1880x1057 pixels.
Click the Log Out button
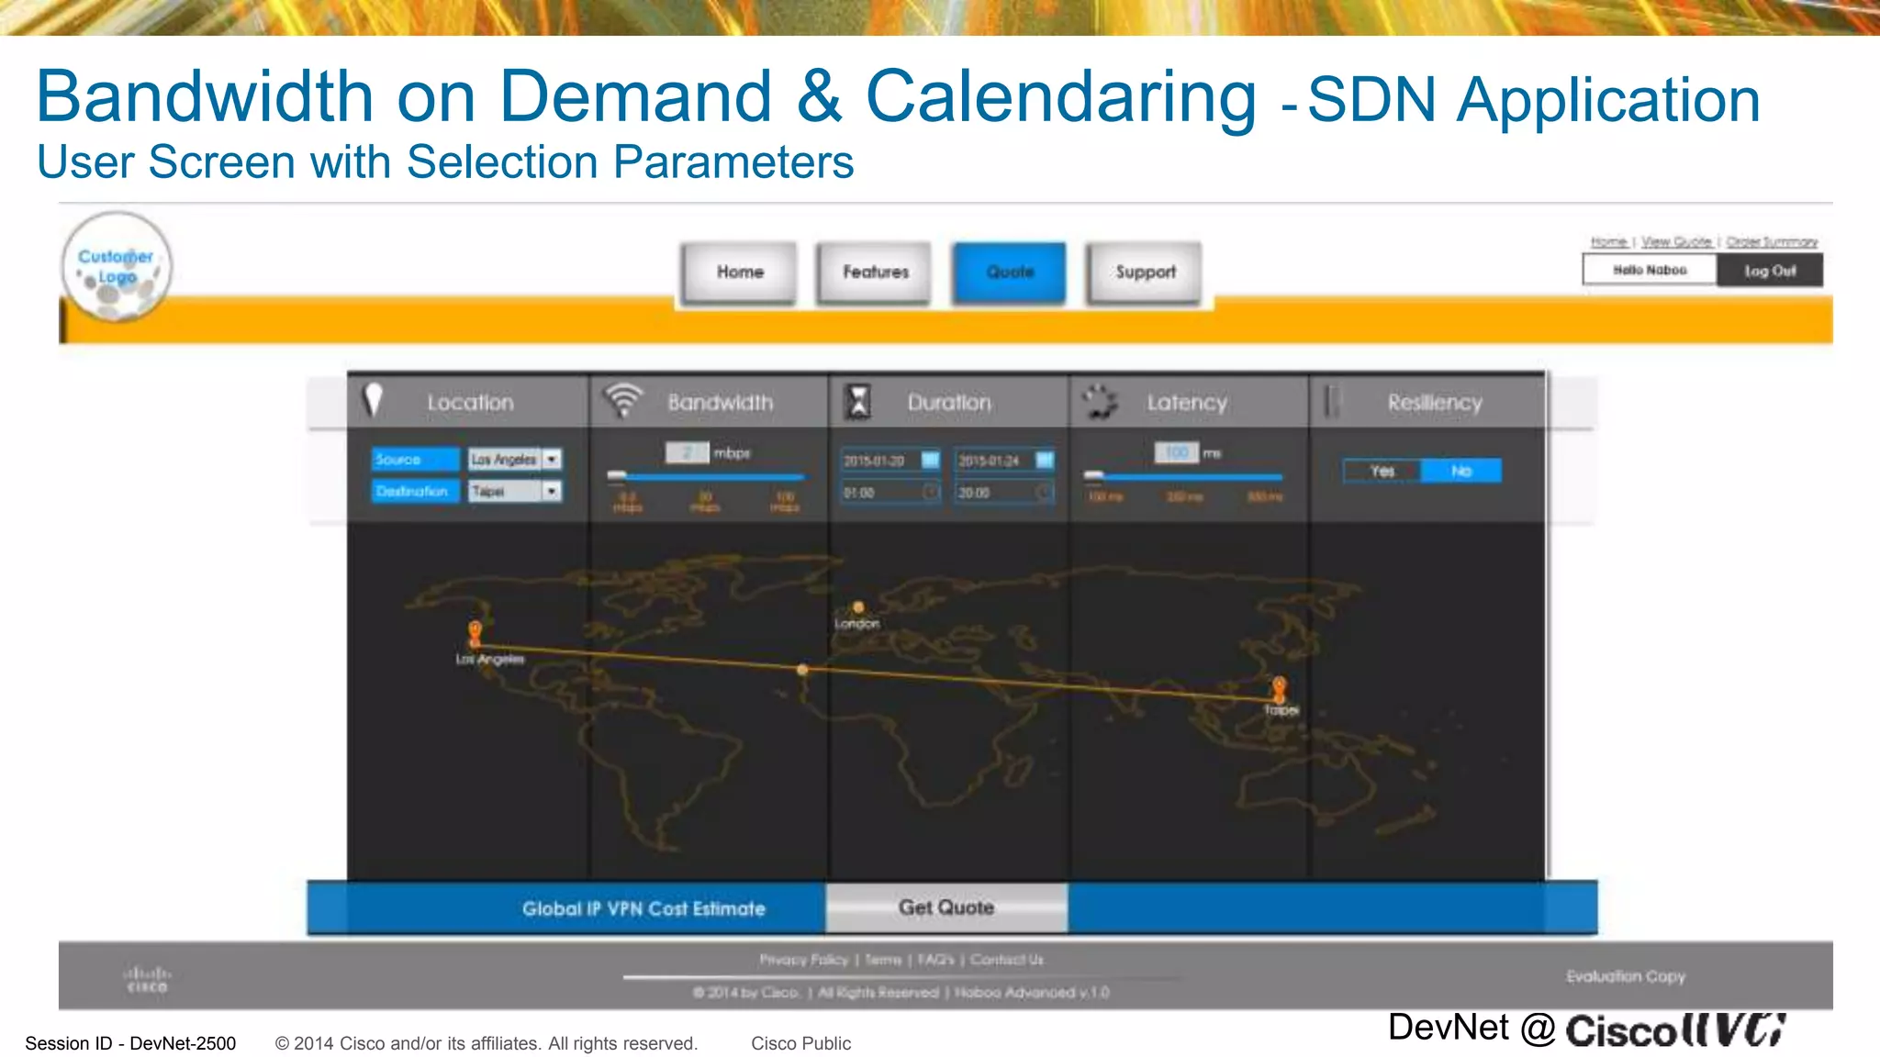(x=1770, y=271)
